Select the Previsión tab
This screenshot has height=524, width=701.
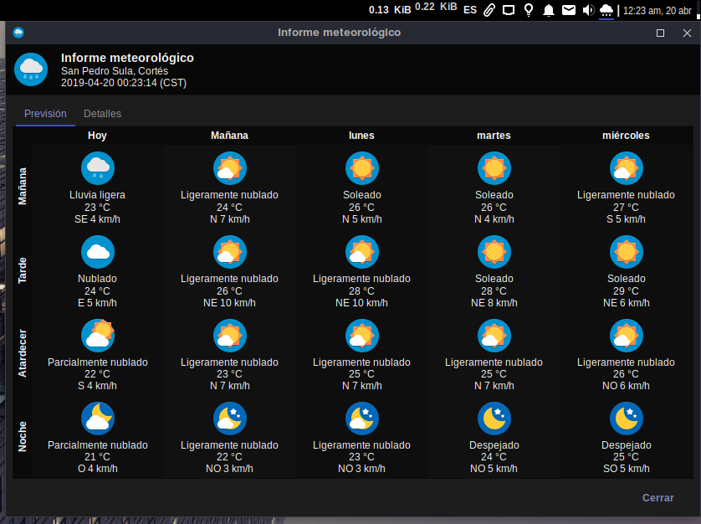click(x=45, y=114)
